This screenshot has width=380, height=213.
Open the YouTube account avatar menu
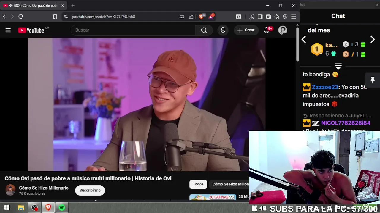[283, 30]
